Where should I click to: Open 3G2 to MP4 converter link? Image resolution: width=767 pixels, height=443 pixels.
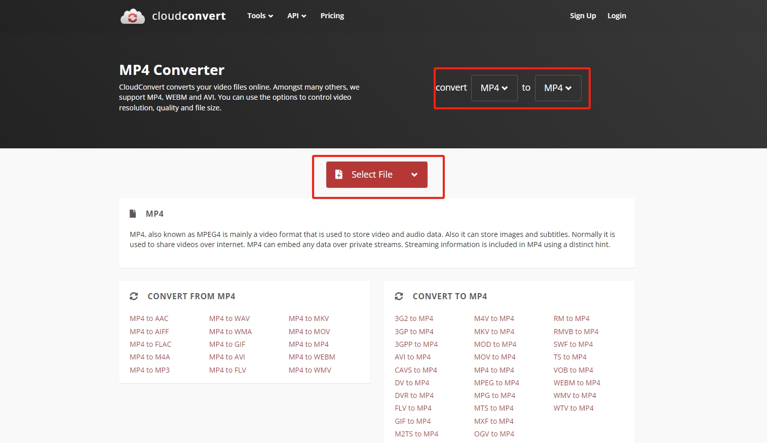tap(414, 318)
